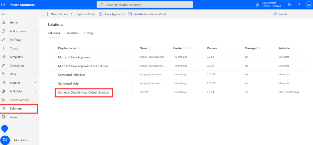313x145 pixels.
Task: Click the Create plus icon in sidebar
Action: pyautogui.click(x=3, y=48)
